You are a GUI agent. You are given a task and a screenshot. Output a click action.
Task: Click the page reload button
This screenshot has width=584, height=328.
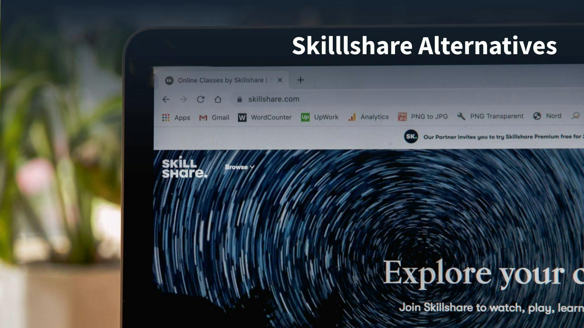[x=200, y=99]
